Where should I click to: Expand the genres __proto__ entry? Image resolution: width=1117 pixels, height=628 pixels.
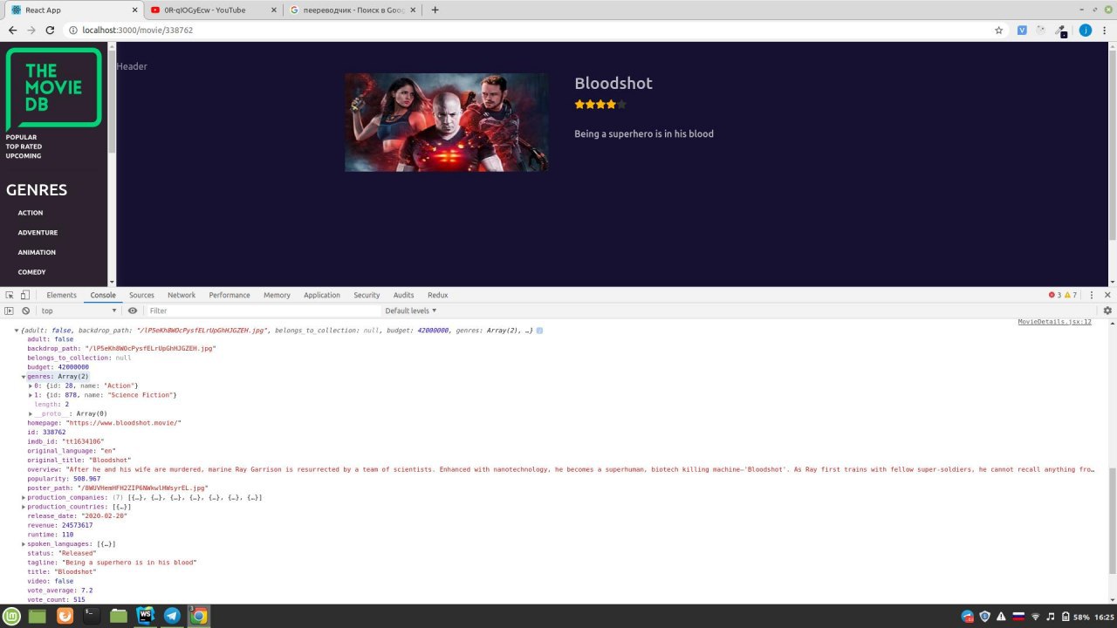pyautogui.click(x=31, y=413)
